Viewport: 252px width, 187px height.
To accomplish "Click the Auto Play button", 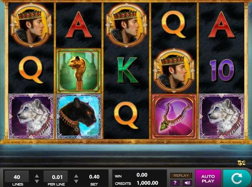I will pyautogui.click(x=208, y=179).
